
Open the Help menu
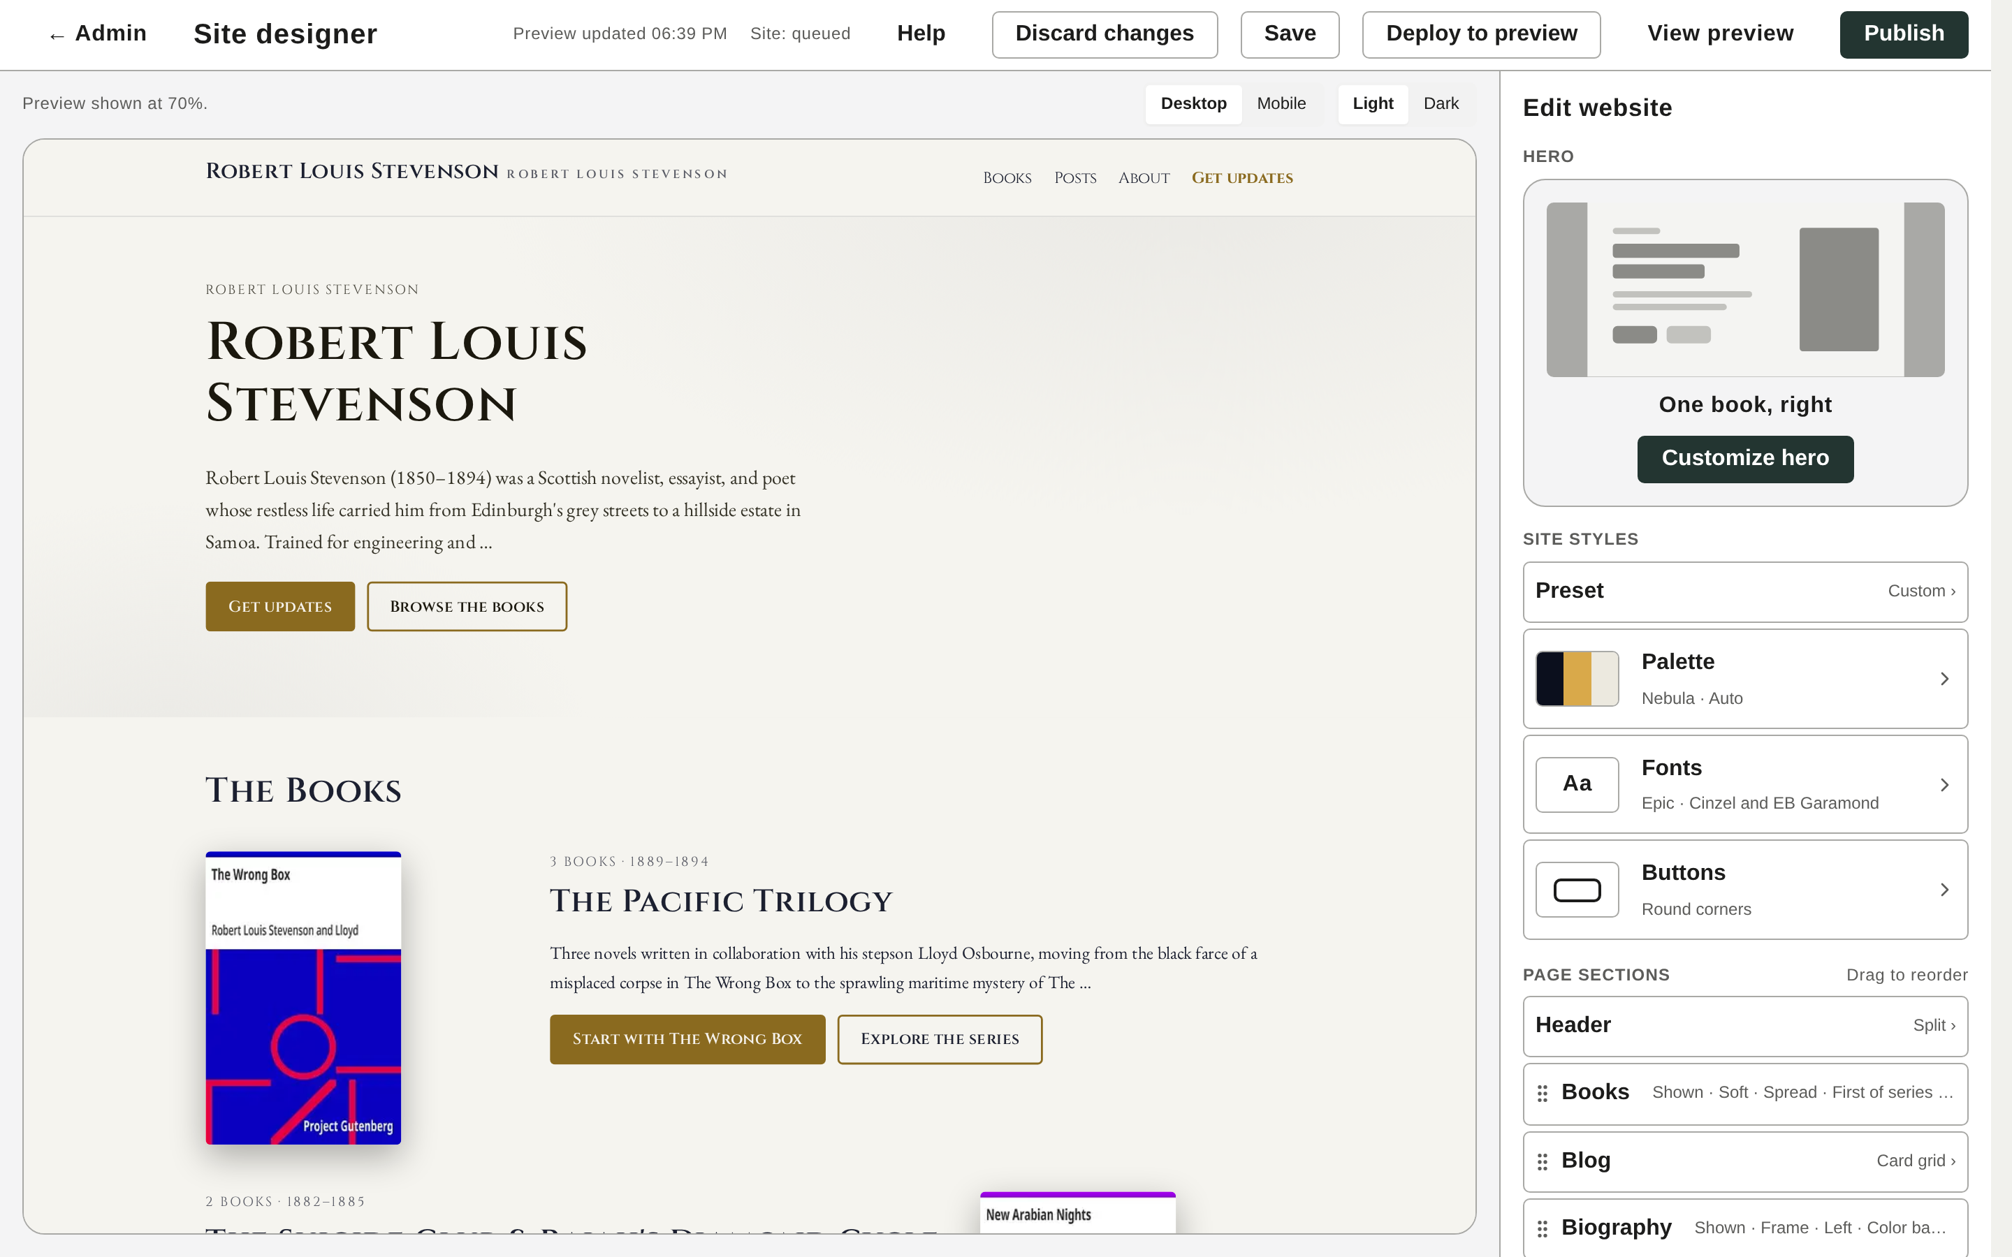point(920,34)
